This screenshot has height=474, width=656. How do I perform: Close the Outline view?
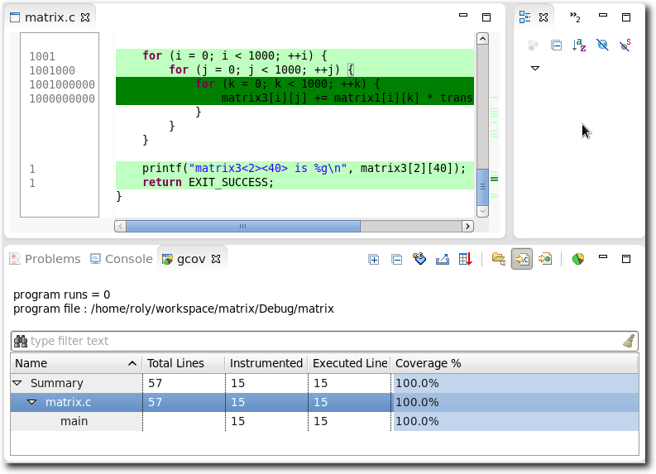(543, 17)
